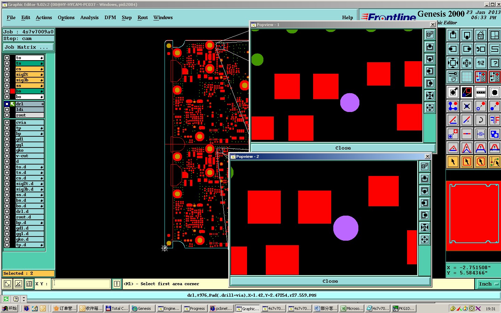Click the plain arrow select pointer icon
The image size is (501, 313).
click(x=453, y=161)
